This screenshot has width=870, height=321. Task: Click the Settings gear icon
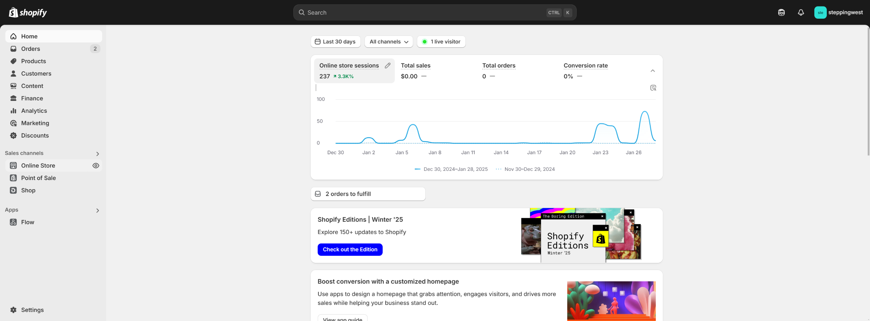[x=14, y=310]
